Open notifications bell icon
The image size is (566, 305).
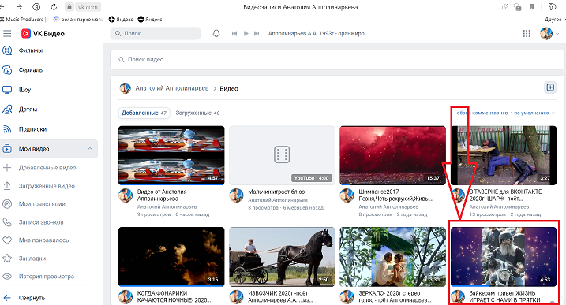pos(216,34)
